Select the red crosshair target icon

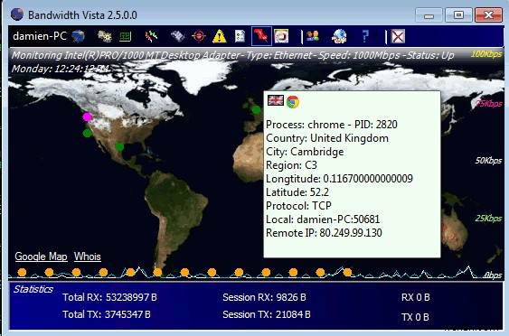click(x=199, y=36)
